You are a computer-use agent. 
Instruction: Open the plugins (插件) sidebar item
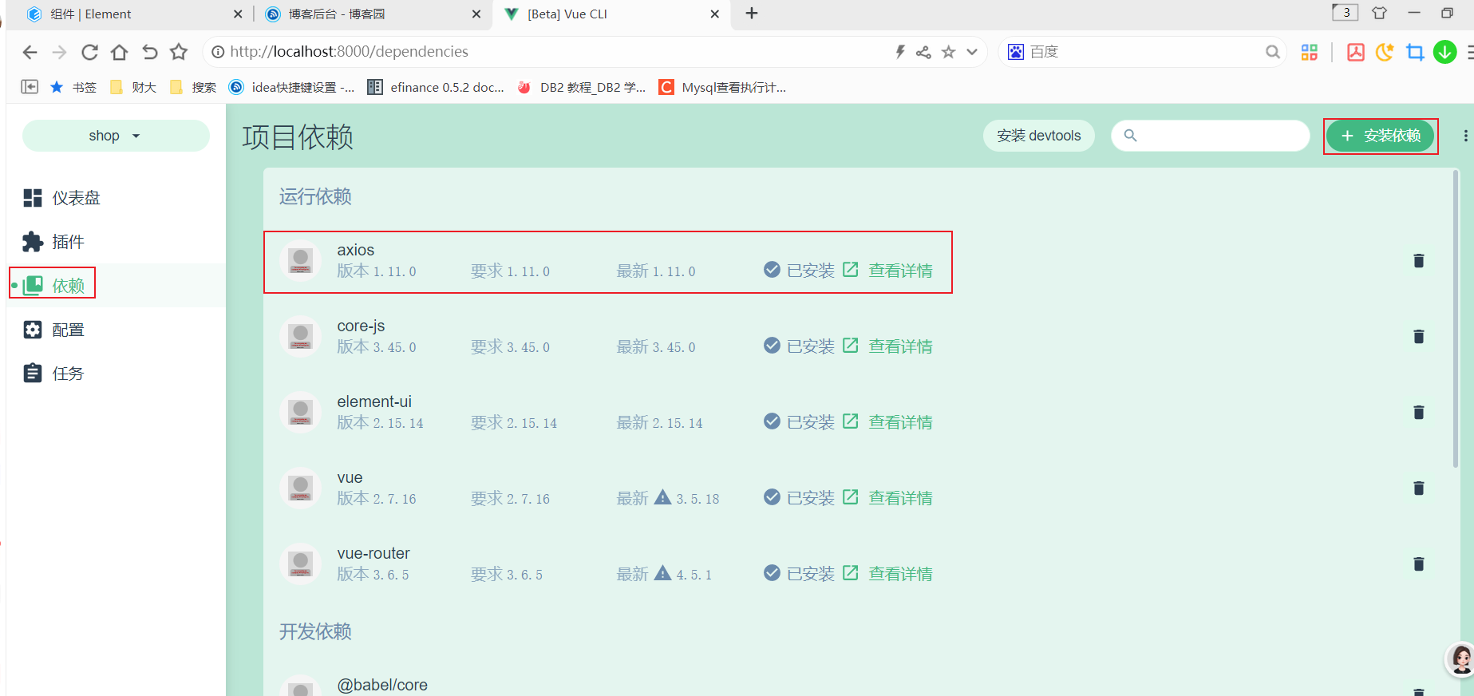click(x=116, y=242)
